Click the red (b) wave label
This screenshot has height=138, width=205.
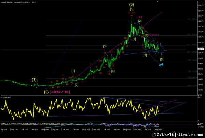tap(112, 51)
